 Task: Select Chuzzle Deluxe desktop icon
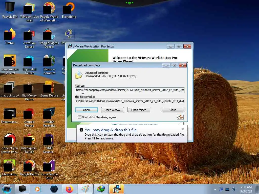29,117
